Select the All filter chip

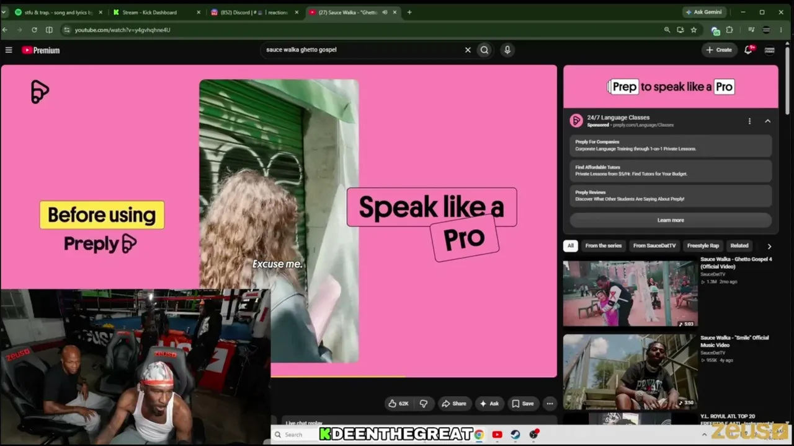571,246
